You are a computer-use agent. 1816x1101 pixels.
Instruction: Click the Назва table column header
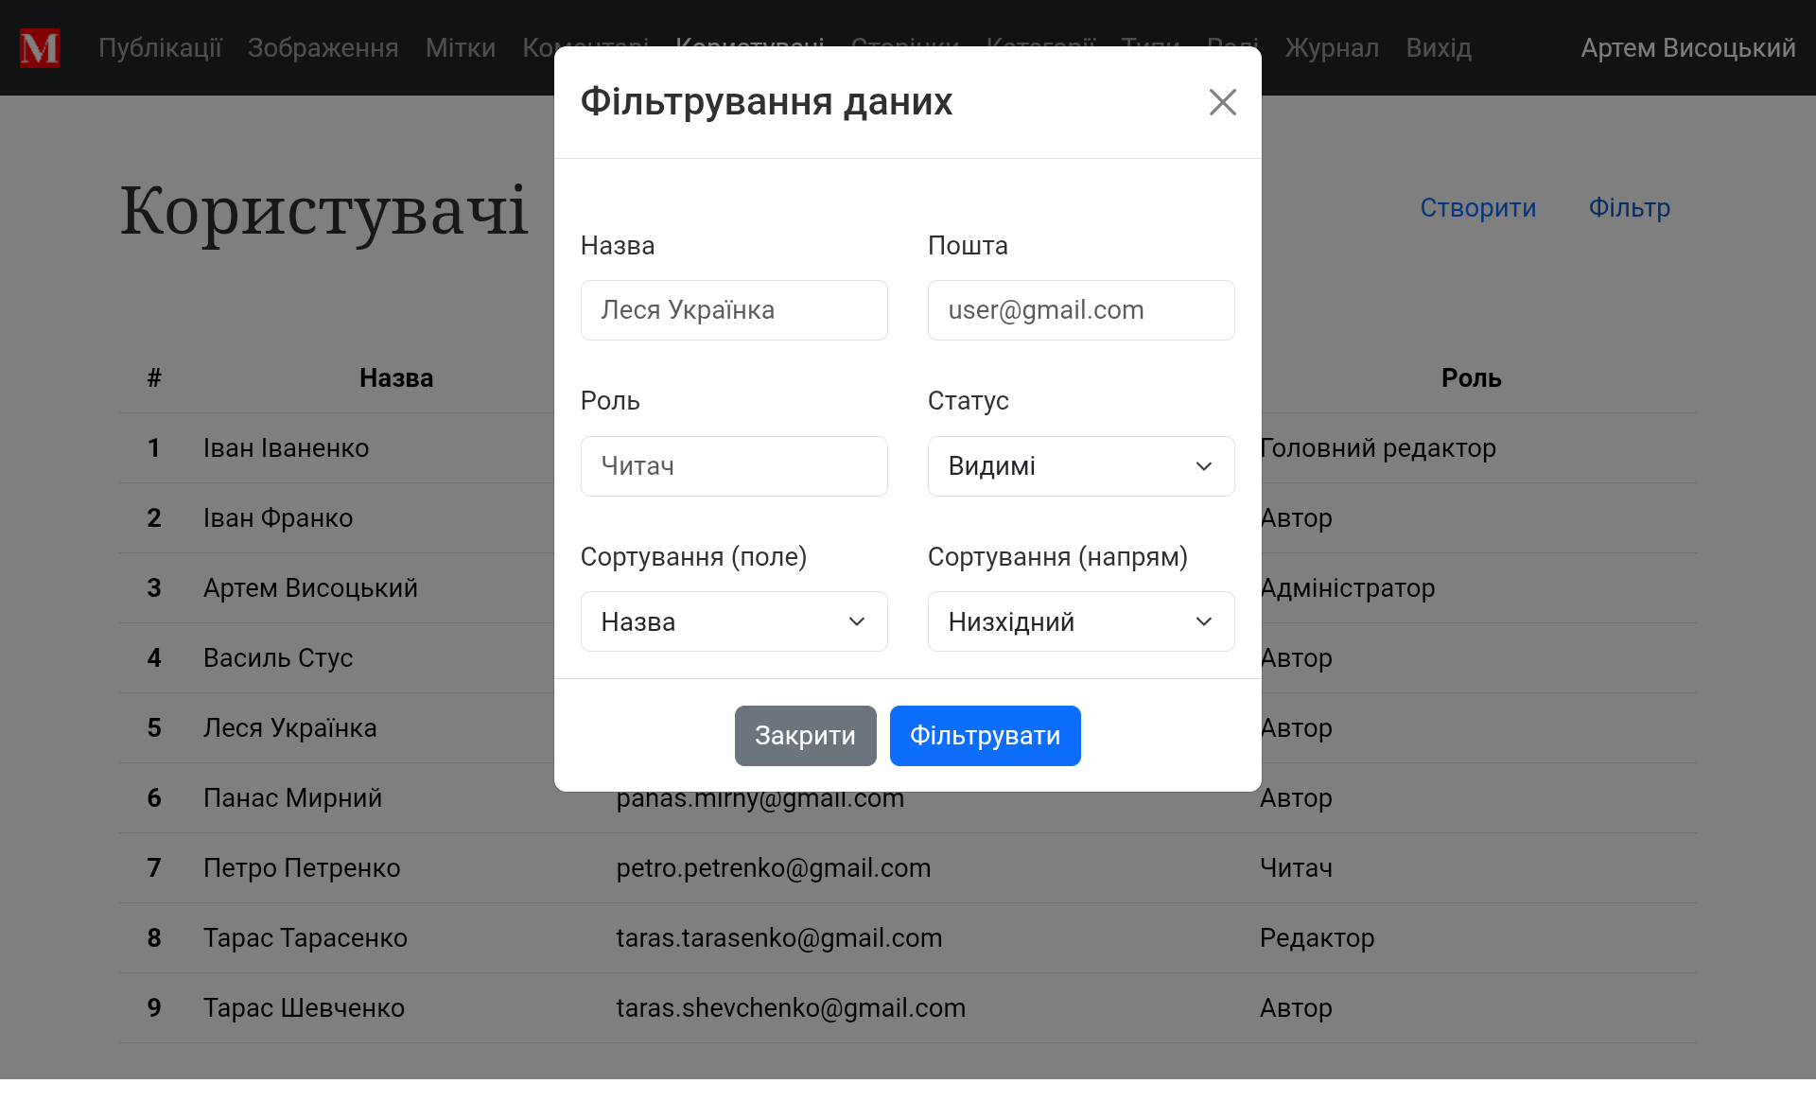pyautogui.click(x=395, y=378)
